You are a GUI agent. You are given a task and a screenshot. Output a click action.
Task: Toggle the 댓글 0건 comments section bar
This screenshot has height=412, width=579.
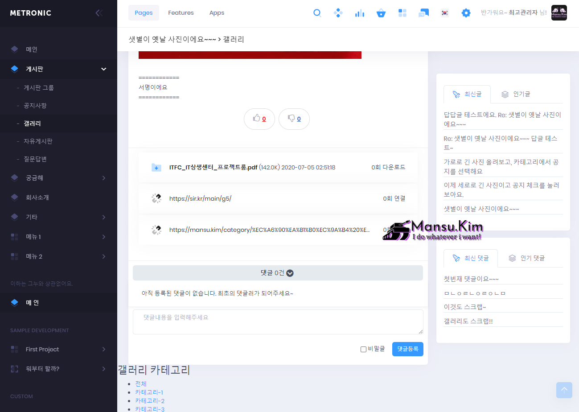coord(278,273)
